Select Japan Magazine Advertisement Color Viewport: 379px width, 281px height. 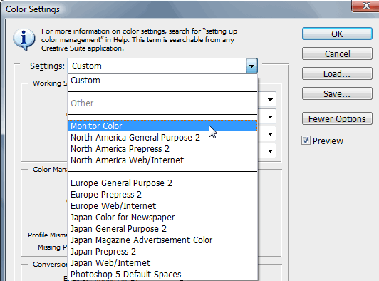coord(162,240)
